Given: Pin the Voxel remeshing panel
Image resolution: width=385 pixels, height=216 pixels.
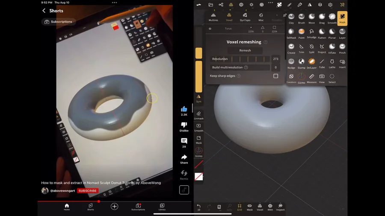Looking at the screenshot, I should pyautogui.click(x=284, y=15).
